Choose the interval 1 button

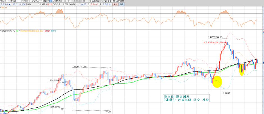tap(63, 1)
